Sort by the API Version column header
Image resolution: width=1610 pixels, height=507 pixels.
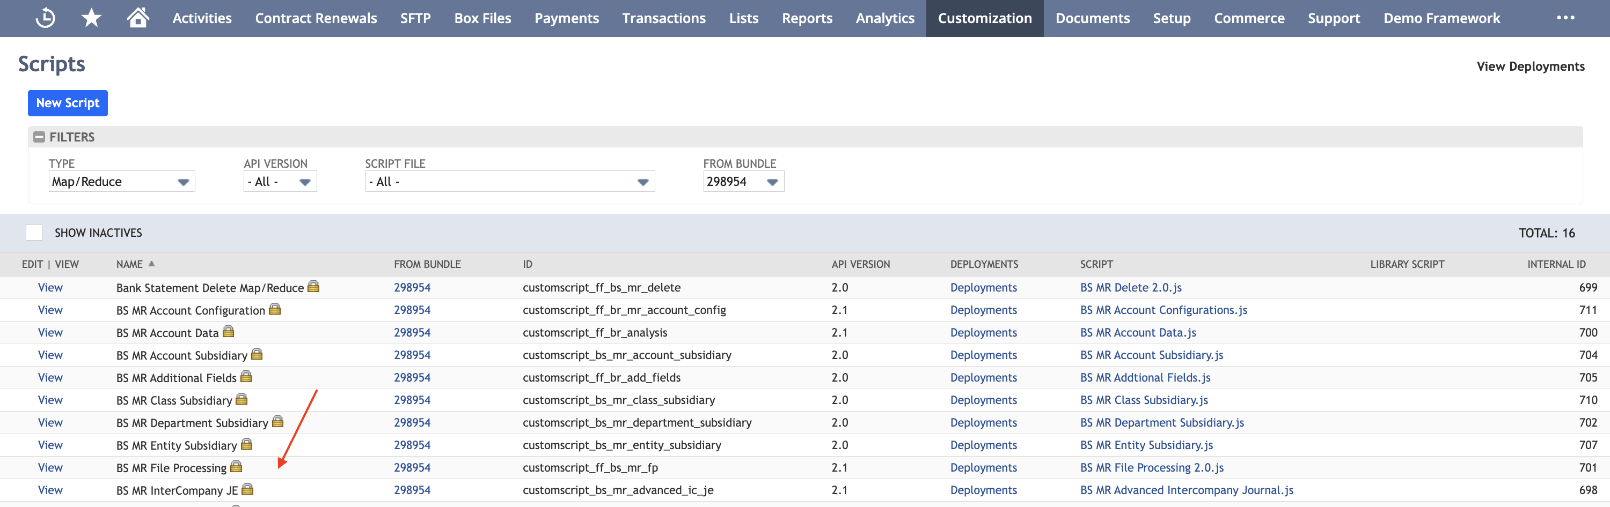[860, 264]
